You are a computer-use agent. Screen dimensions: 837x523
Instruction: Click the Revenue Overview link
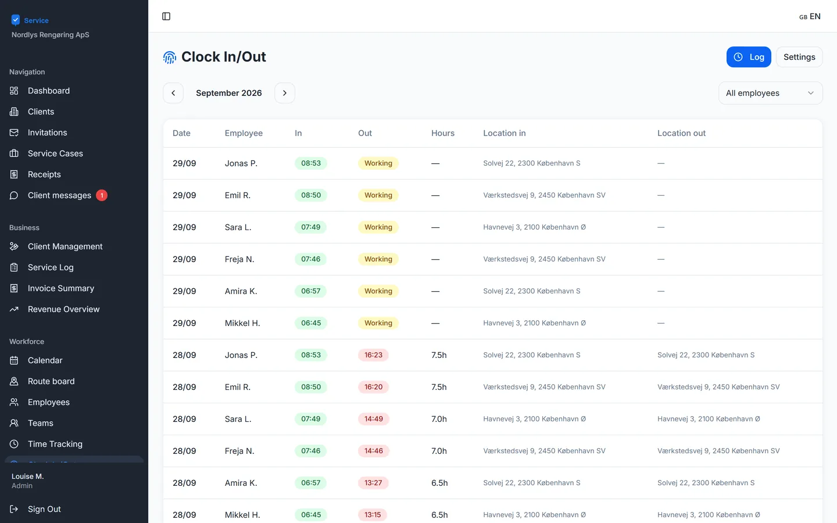click(x=74, y=309)
